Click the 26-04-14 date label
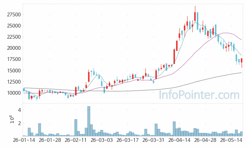Image resolution: width=246 pixels, height=147 pixels. coord(179,140)
